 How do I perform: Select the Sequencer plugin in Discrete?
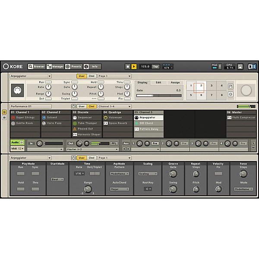pos(87,117)
